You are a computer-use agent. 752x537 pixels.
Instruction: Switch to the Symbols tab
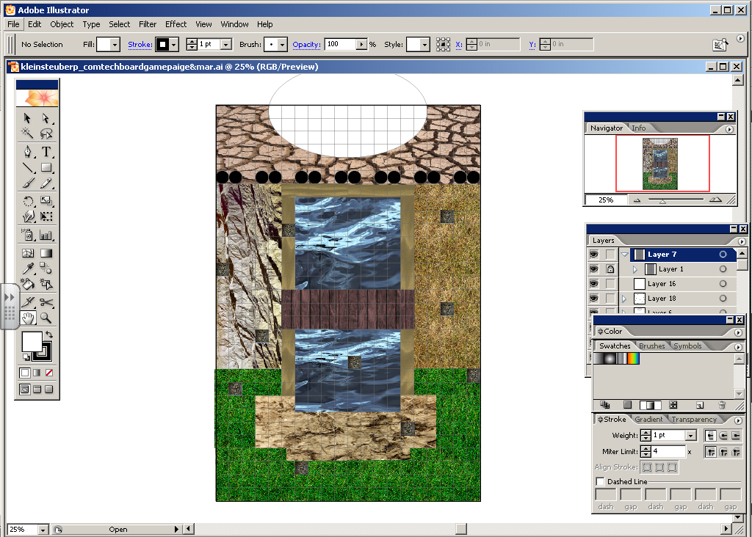(687, 346)
